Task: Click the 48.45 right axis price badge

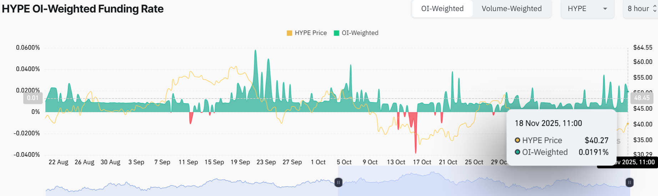Action: click(x=642, y=98)
